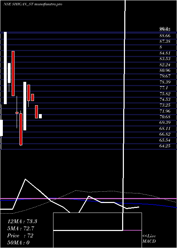The width and height of the screenshot is (177, 248).
Task: Select the red candlestick bottoming near 64.25
Action: click(x=21, y=129)
